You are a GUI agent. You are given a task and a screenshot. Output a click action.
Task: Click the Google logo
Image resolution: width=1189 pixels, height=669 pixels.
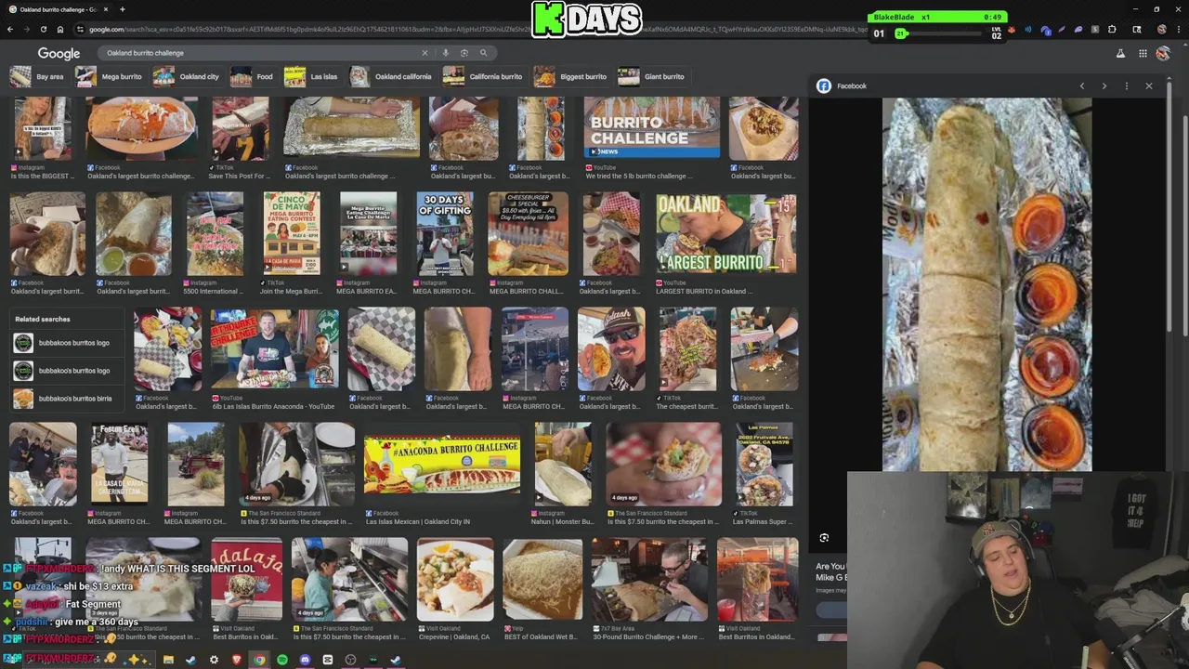[59, 54]
